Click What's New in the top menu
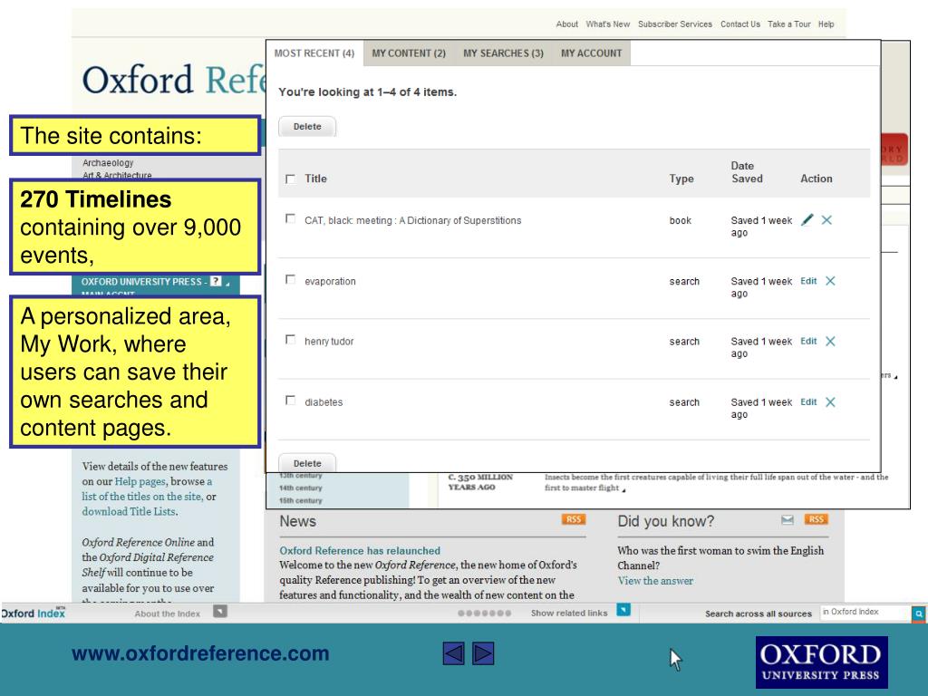 tap(608, 24)
